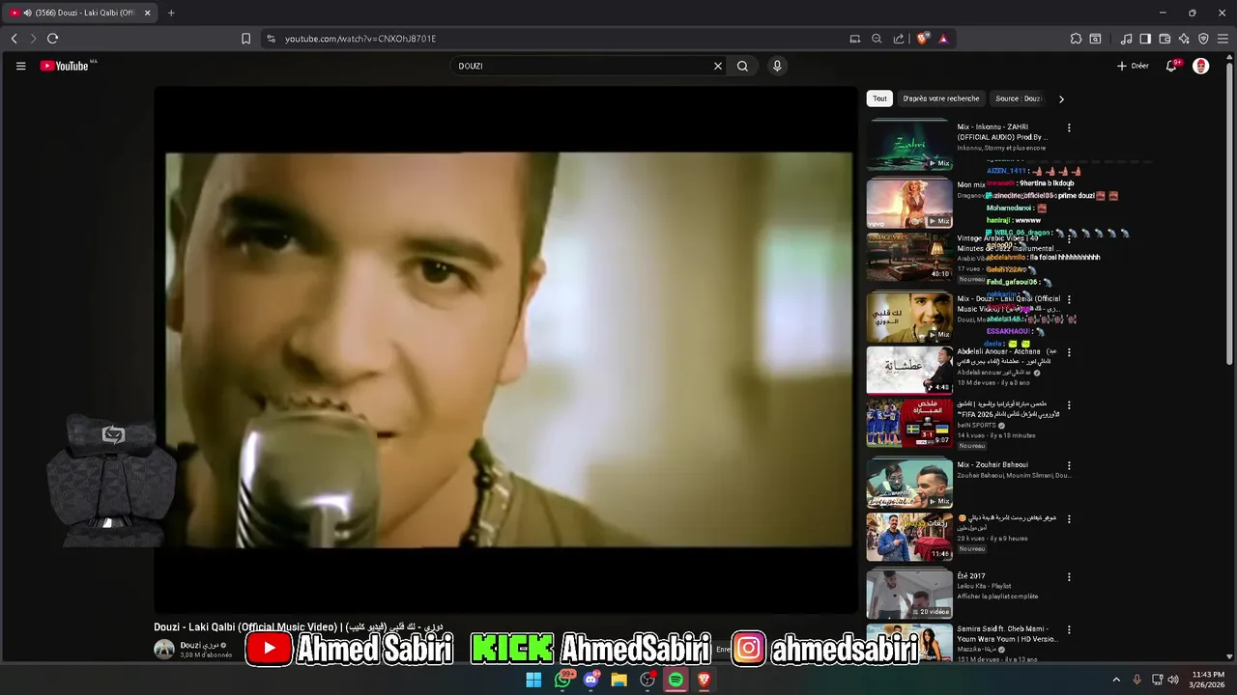Show next filter chips with arrow
The image size is (1237, 695).
[x=1061, y=98]
